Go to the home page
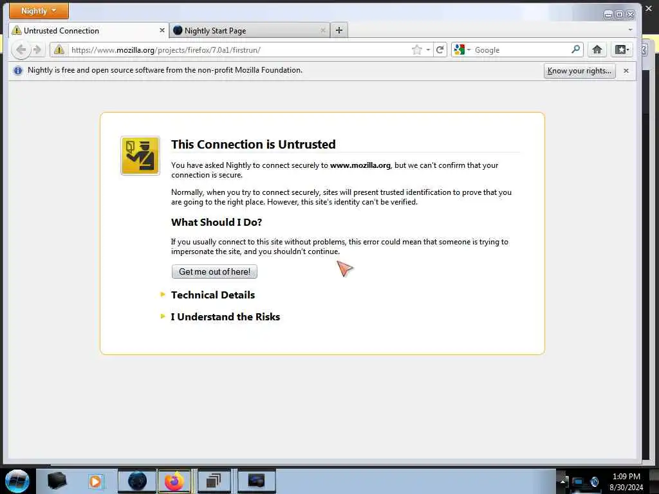This screenshot has width=659, height=494. click(x=597, y=50)
